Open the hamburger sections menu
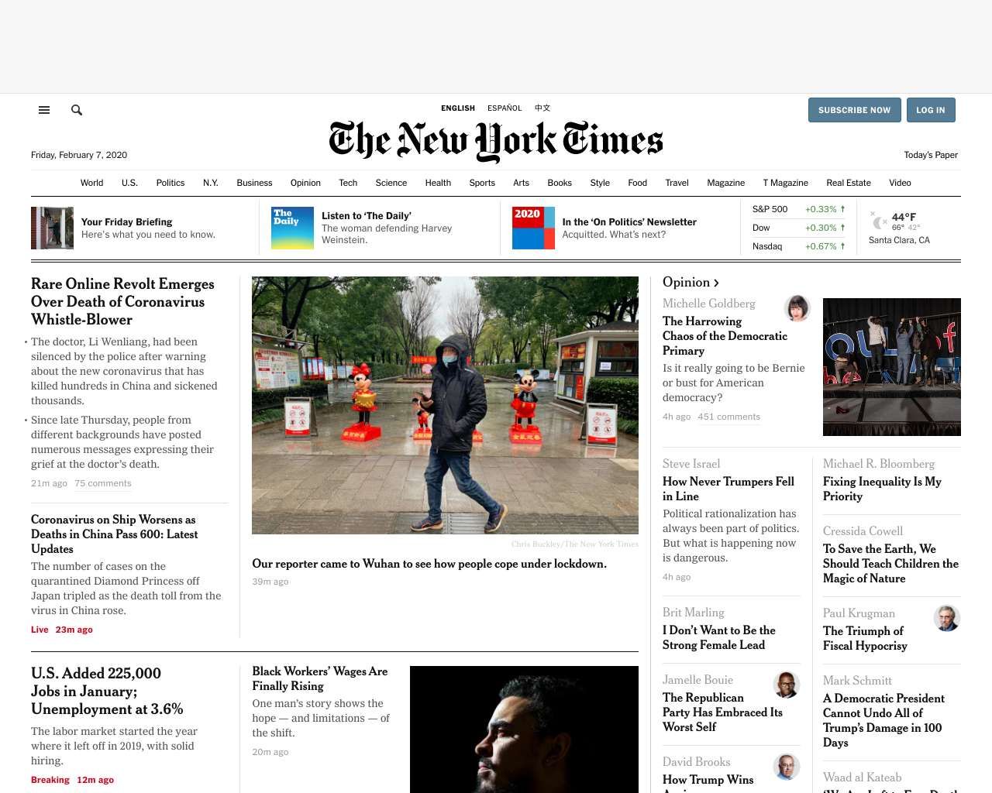 point(44,110)
